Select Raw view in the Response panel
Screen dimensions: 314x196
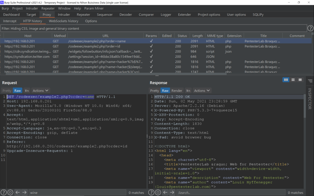click(165, 91)
